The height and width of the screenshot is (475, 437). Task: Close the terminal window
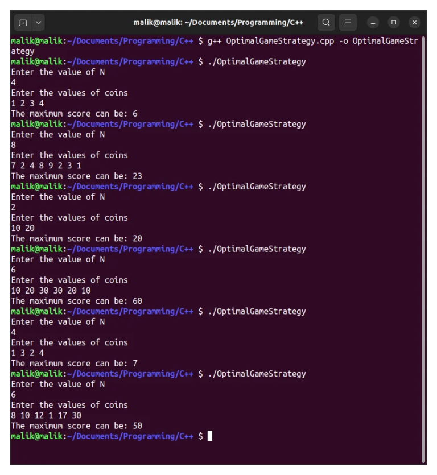click(x=415, y=23)
